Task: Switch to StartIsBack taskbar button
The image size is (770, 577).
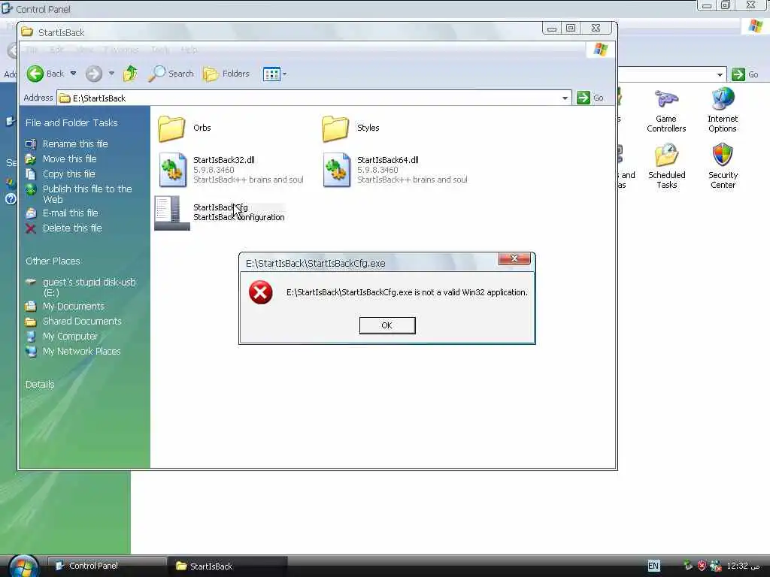Action: (227, 566)
